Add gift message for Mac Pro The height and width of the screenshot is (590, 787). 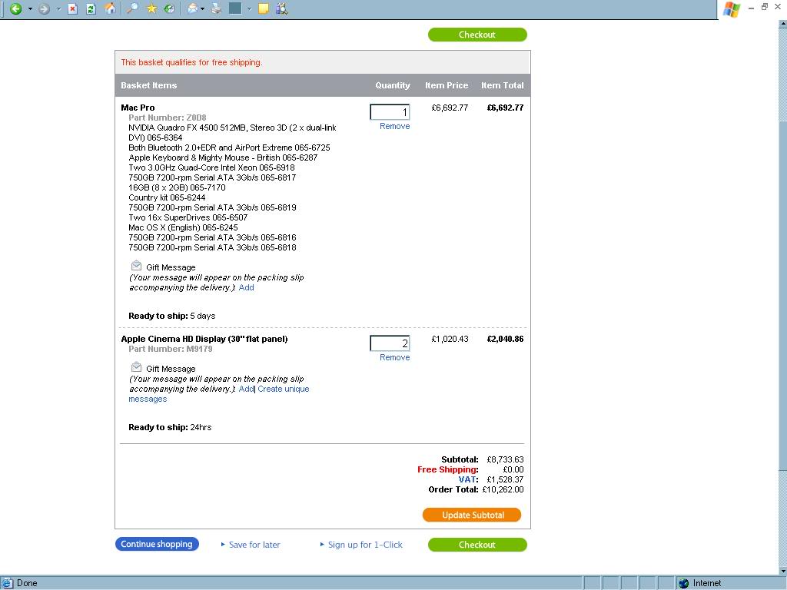point(247,287)
